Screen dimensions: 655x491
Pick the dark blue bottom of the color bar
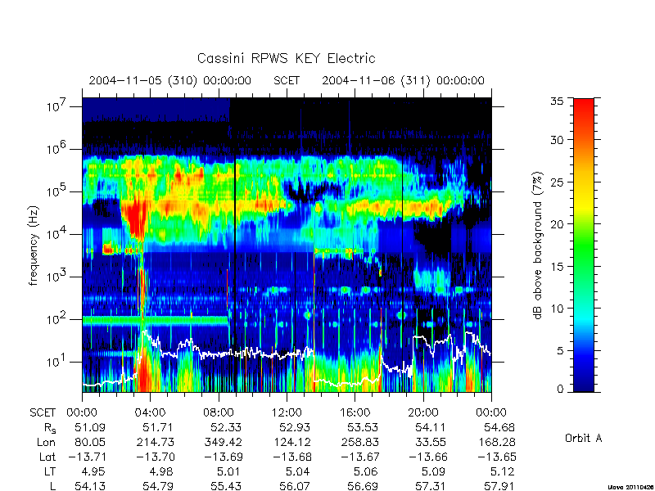click(584, 384)
